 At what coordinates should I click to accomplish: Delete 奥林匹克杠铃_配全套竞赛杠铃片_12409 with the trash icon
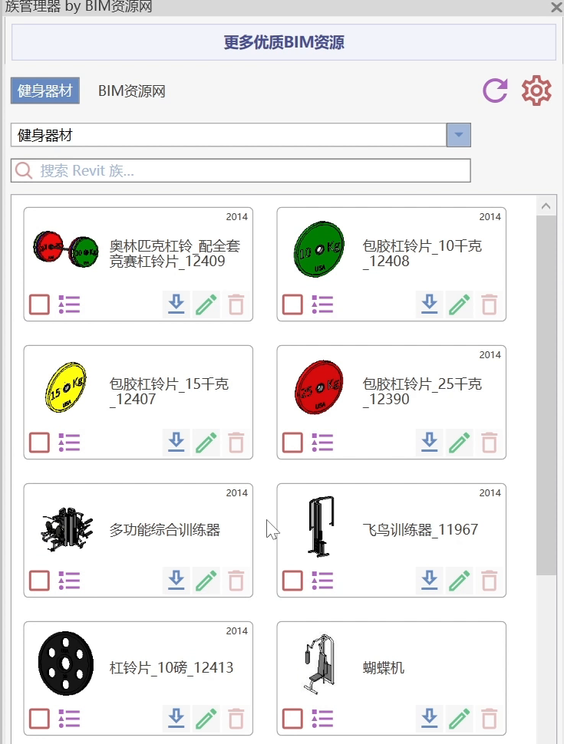click(236, 305)
